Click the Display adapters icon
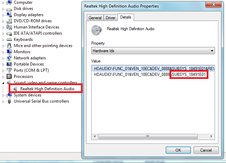 (9, 15)
